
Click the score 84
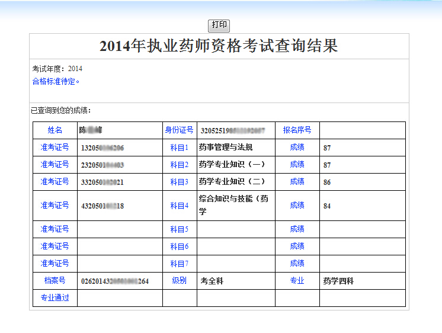[x=327, y=206]
